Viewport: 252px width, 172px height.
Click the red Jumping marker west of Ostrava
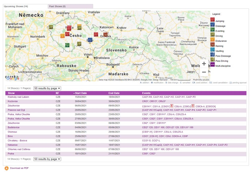point(96,34)
